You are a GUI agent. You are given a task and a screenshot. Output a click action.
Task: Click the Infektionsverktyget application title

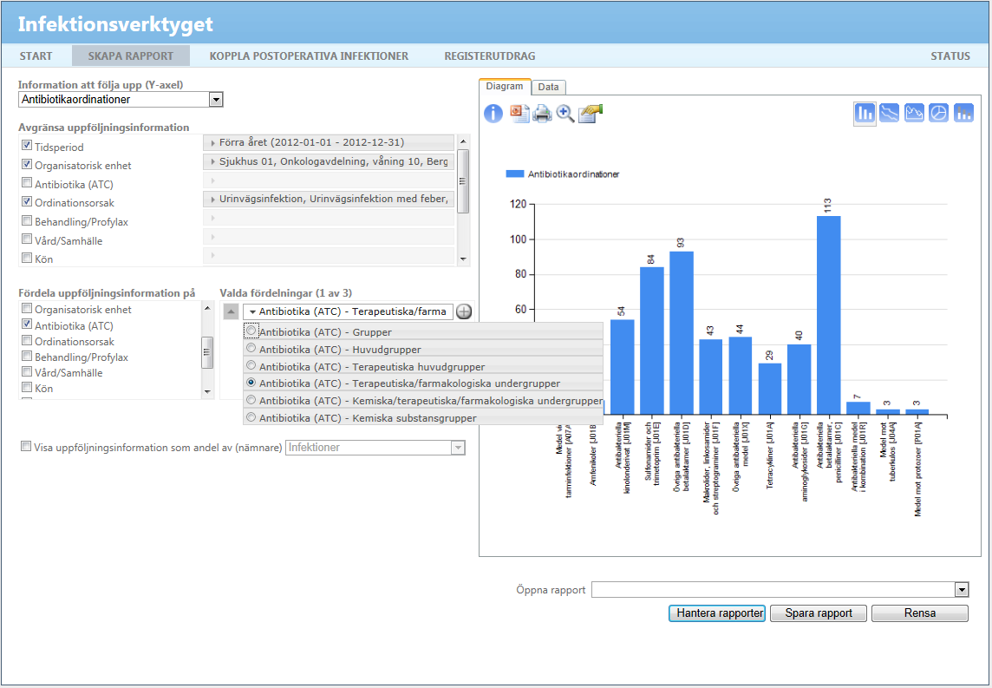(115, 24)
